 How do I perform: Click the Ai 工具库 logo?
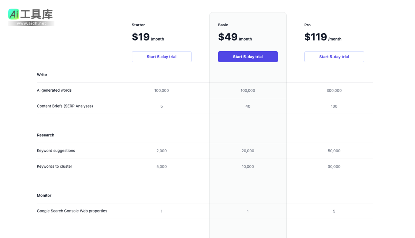point(30,14)
